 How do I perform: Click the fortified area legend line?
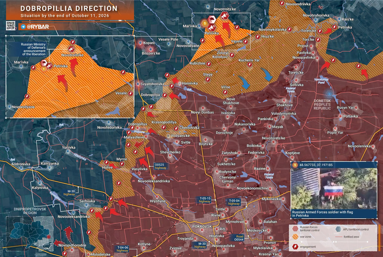point(338,237)
